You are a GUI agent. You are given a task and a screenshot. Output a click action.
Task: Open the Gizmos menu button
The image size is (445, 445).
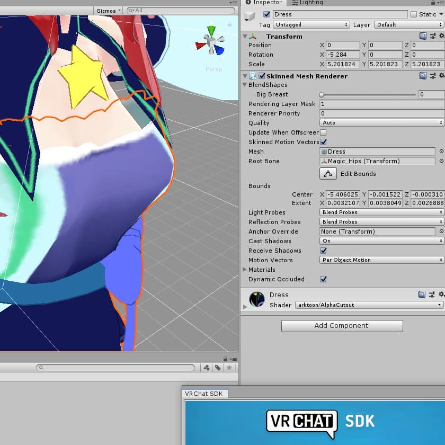109,11
